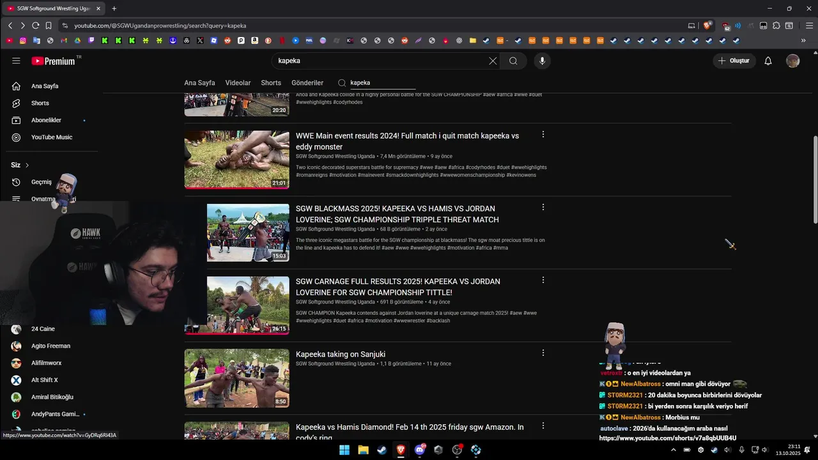Image resolution: width=818 pixels, height=460 pixels.
Task: Open the X (Twitter) bookmark
Action: tap(200, 40)
